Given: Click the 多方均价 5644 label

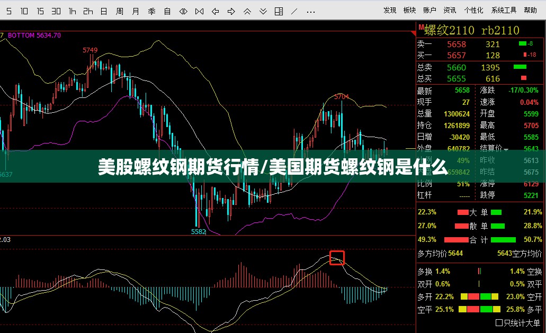Looking at the screenshot, I should coord(440,253).
